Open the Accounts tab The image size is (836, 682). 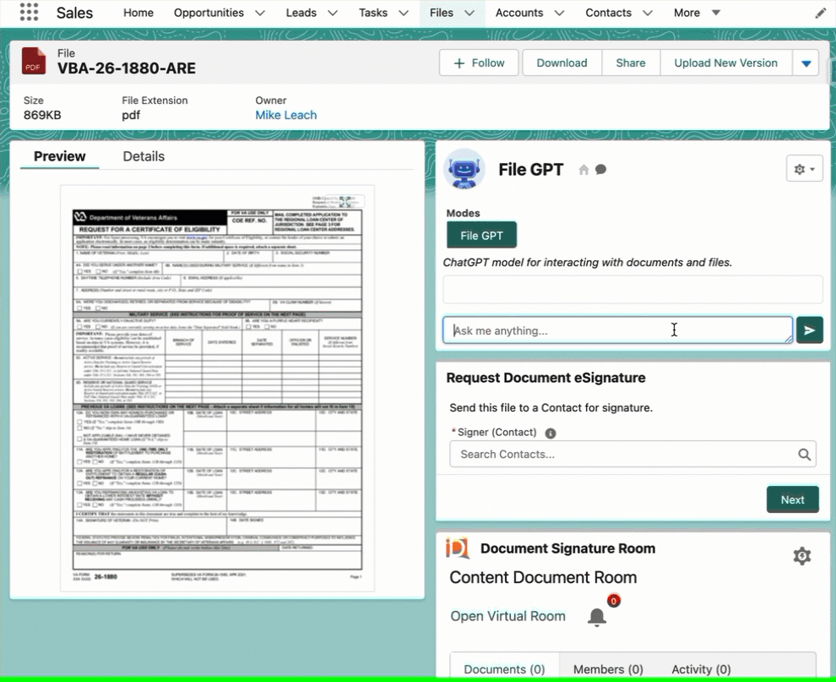coord(518,13)
